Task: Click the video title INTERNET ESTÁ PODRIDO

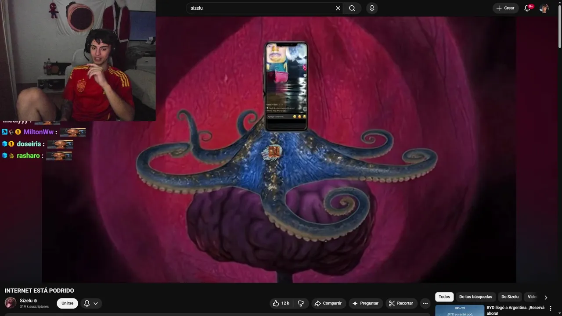Action: click(x=40, y=291)
